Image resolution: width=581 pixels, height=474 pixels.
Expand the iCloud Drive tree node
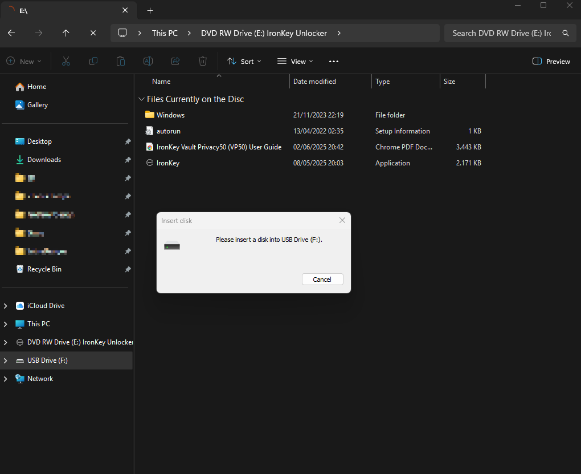click(x=6, y=306)
